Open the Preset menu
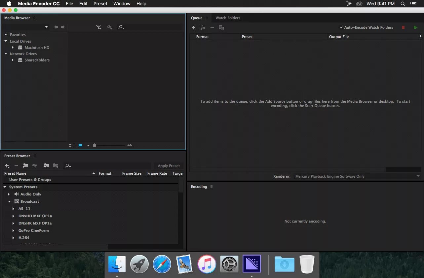The width and height of the screenshot is (424, 278). point(100,4)
